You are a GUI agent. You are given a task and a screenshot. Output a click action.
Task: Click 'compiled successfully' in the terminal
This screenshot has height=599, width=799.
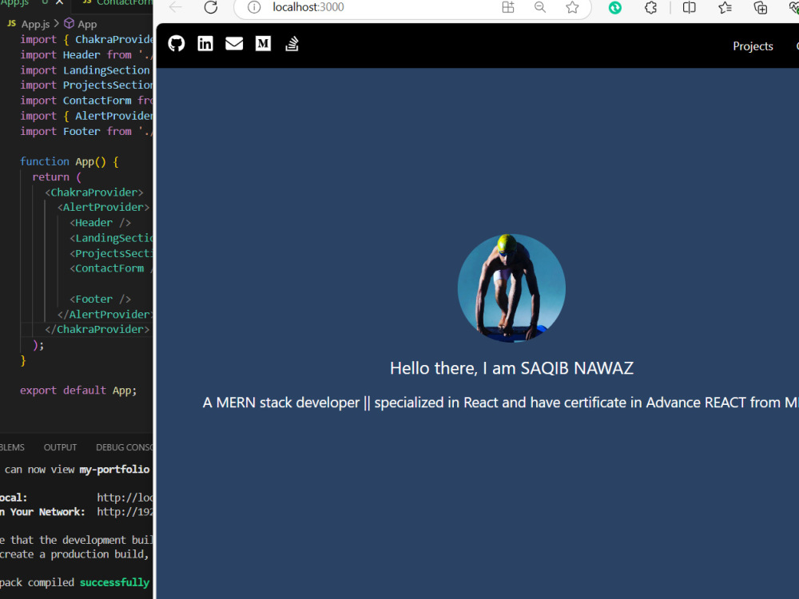point(89,583)
